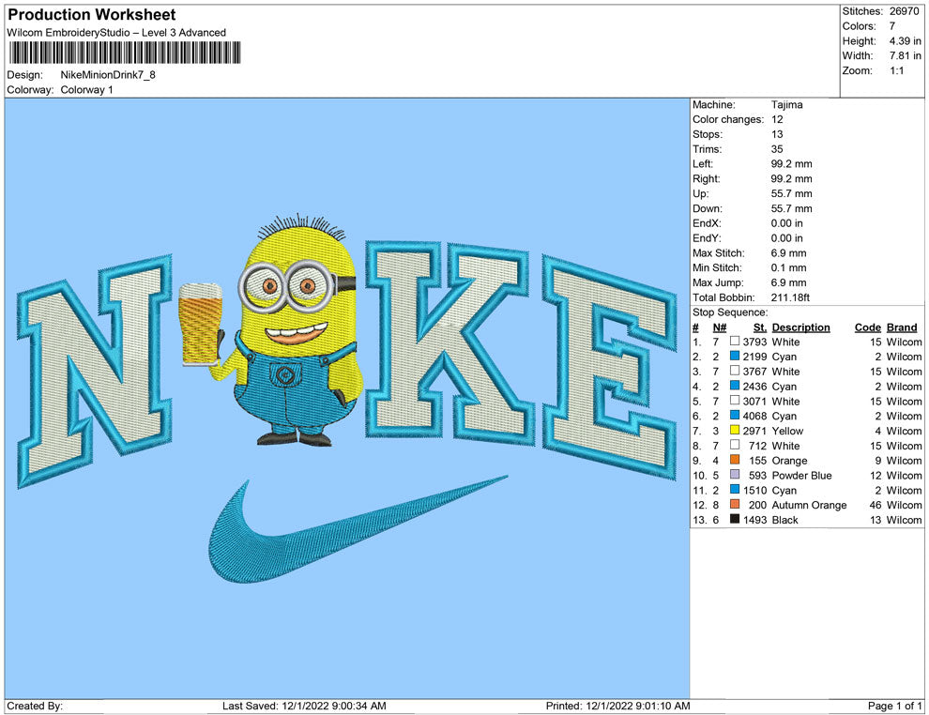Screen dimensions: 929x715
Task: Click the Page 1 of 1 footer text
Action: coord(895,706)
